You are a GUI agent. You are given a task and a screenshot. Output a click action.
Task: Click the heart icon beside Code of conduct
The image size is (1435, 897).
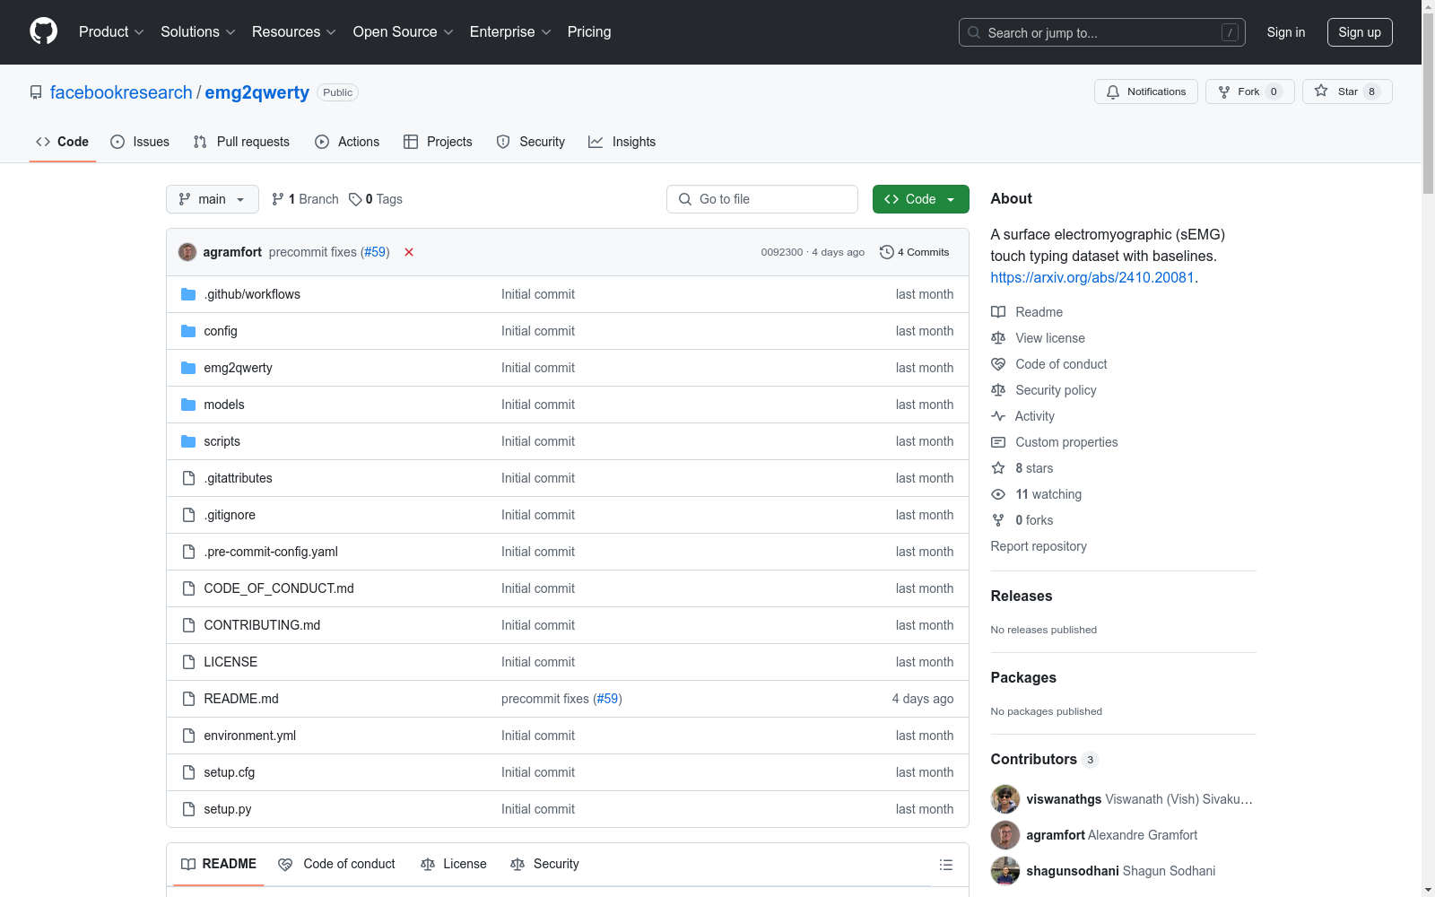pos(998,364)
